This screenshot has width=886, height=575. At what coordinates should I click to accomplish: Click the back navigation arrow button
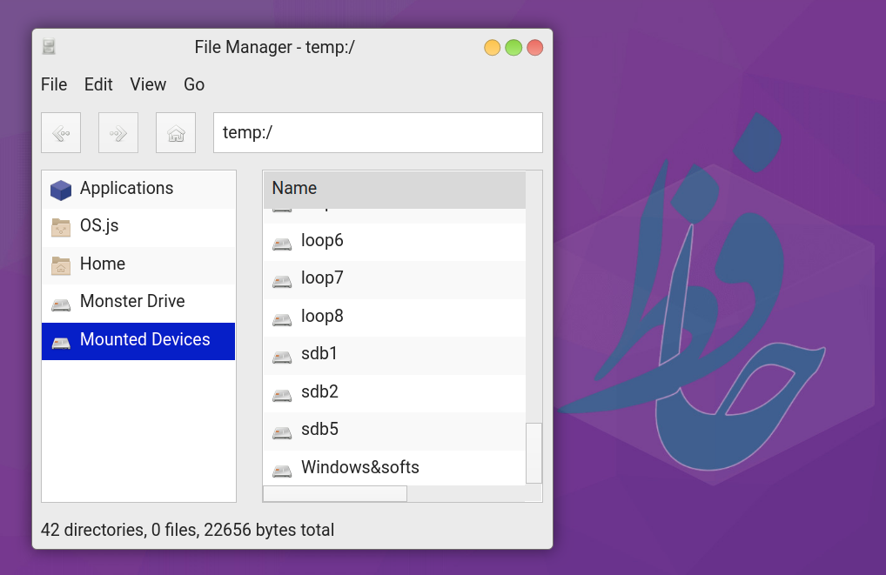point(61,133)
